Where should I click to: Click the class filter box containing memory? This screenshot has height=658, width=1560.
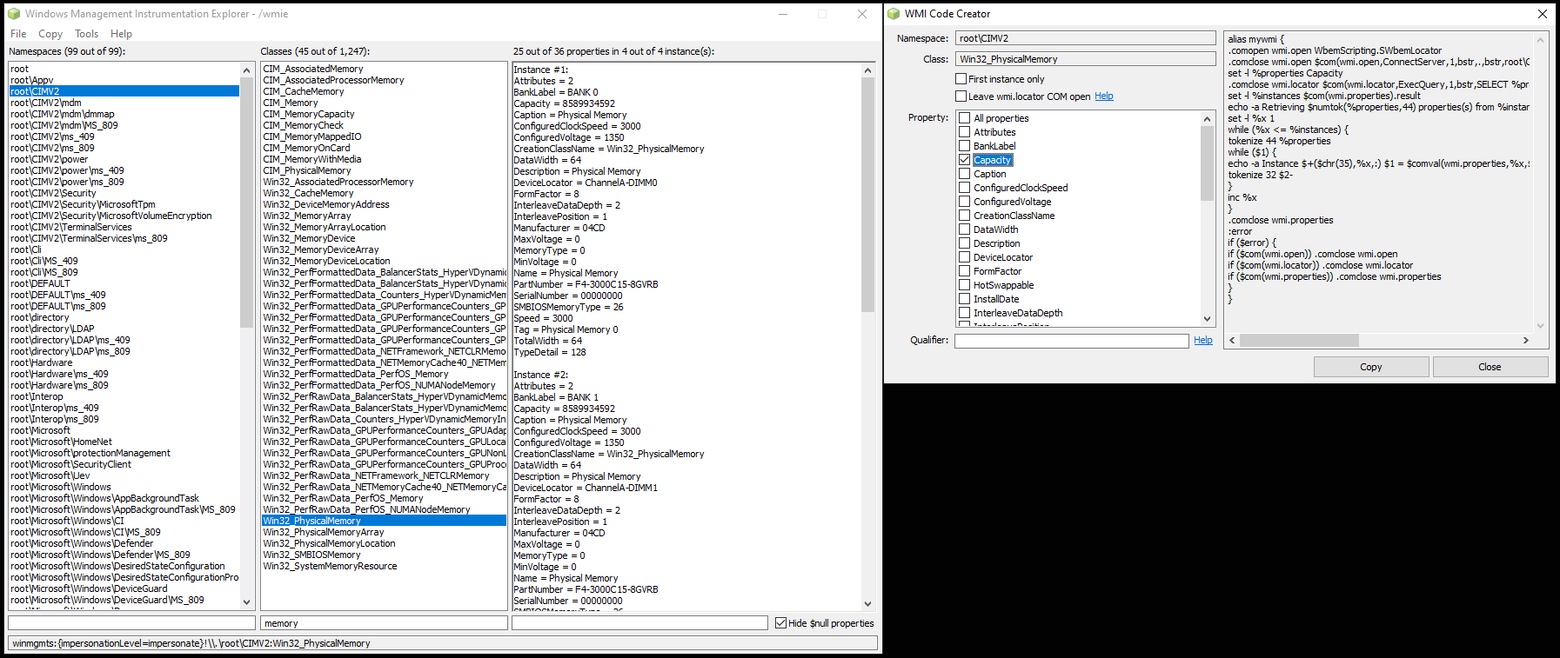click(x=383, y=623)
